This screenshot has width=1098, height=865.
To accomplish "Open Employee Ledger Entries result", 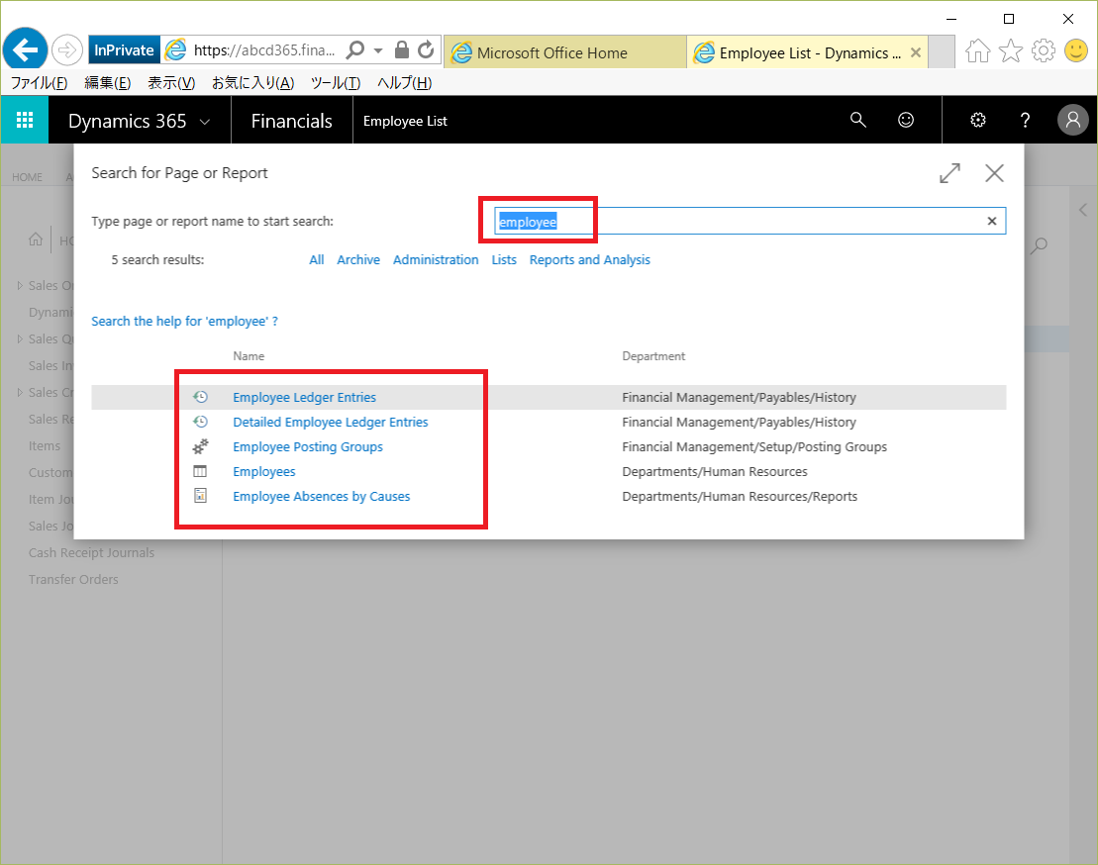I will pyautogui.click(x=305, y=398).
